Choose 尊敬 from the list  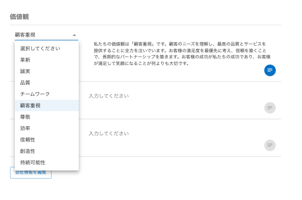[x=47, y=117]
